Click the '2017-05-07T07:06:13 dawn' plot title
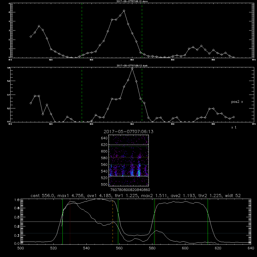This screenshot has width=257, height=257. [x=132, y=1]
